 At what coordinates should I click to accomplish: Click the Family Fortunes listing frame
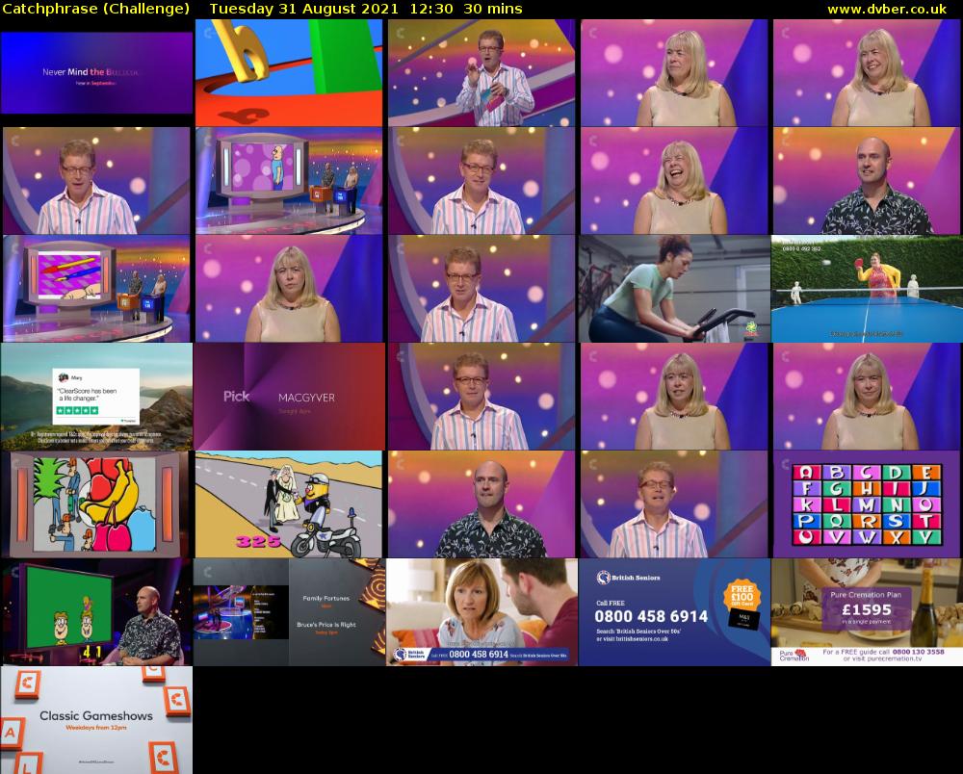pos(327,597)
